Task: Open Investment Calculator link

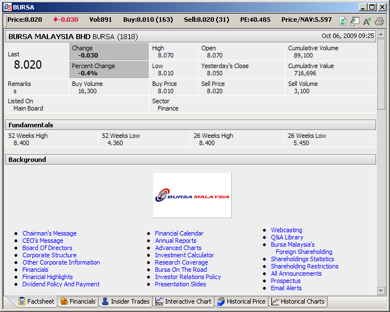Action: [184, 255]
